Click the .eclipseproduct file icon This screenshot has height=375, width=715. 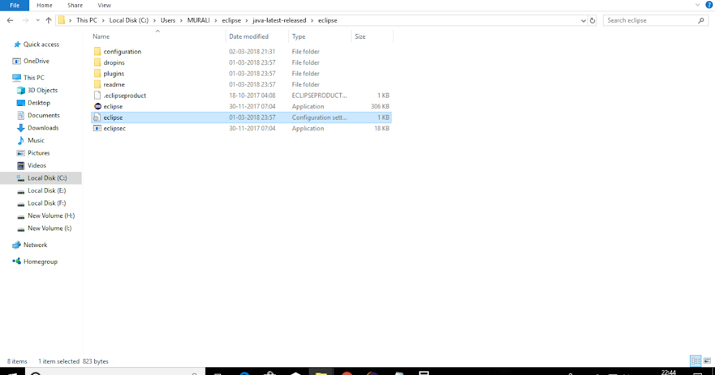[x=98, y=95]
